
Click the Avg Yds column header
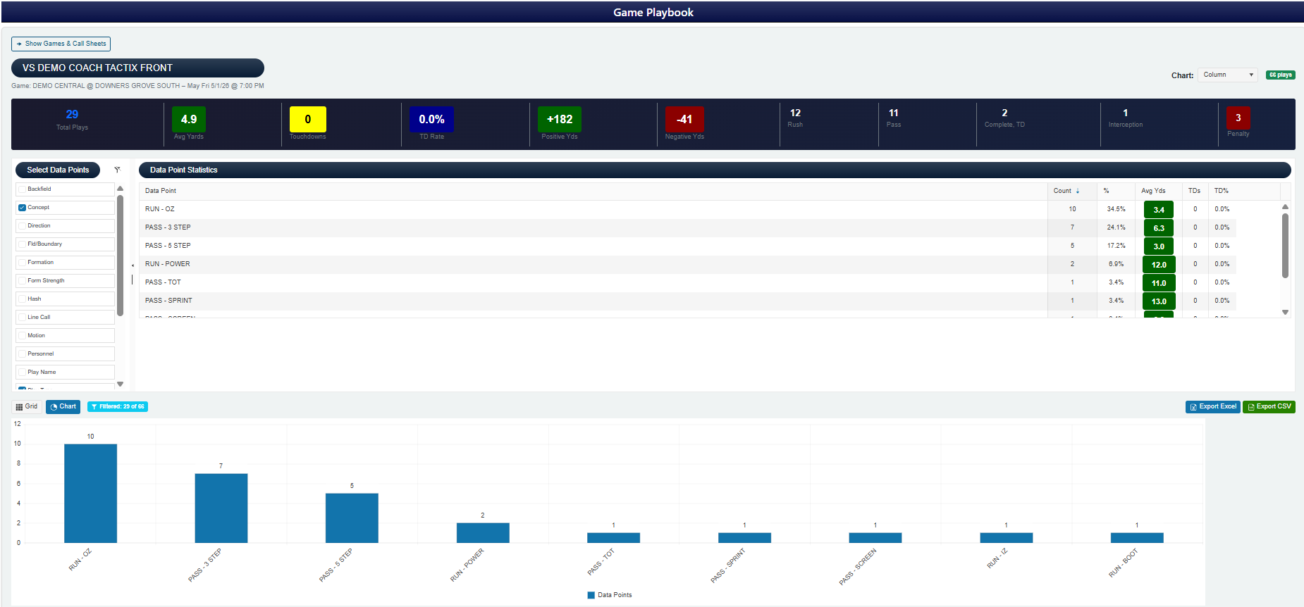point(1153,191)
